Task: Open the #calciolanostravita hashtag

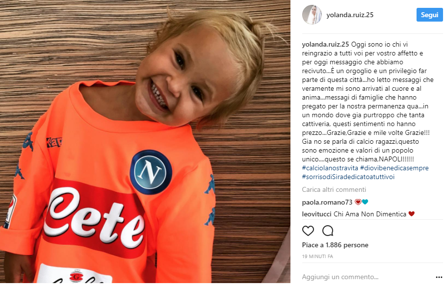Action: click(330, 168)
